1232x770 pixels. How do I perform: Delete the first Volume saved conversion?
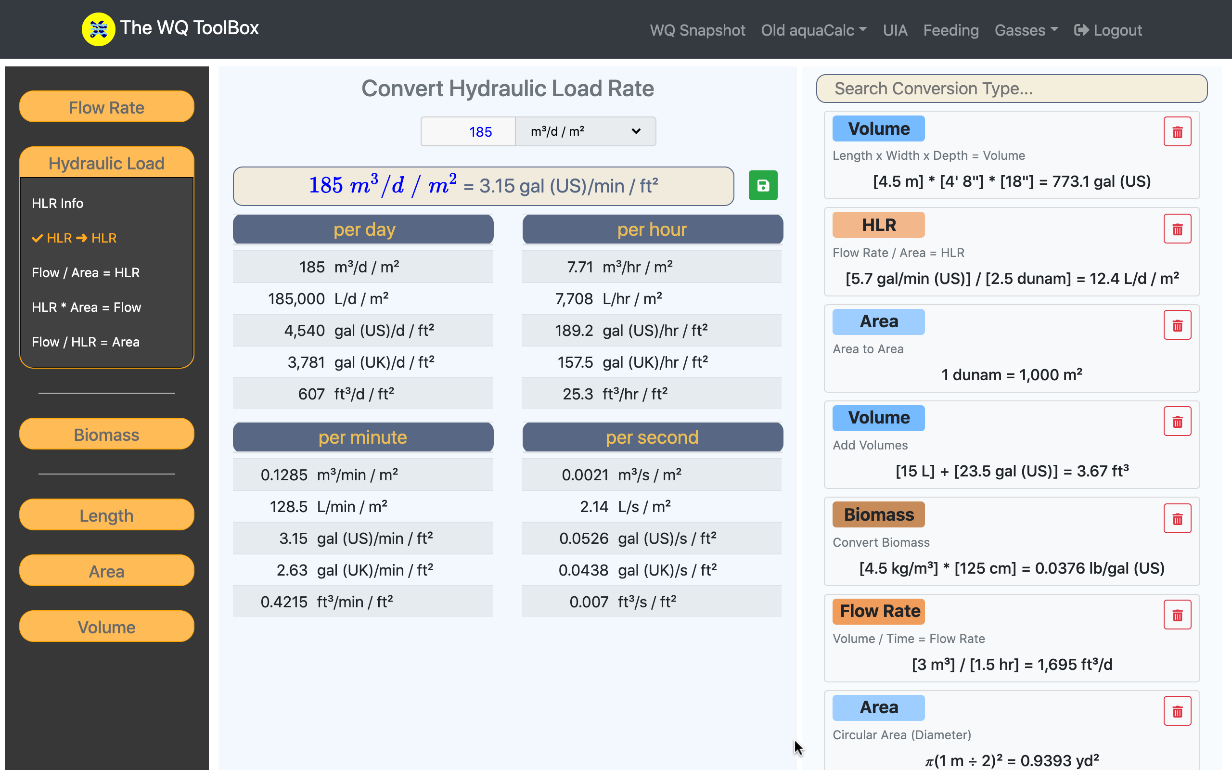coord(1177,132)
